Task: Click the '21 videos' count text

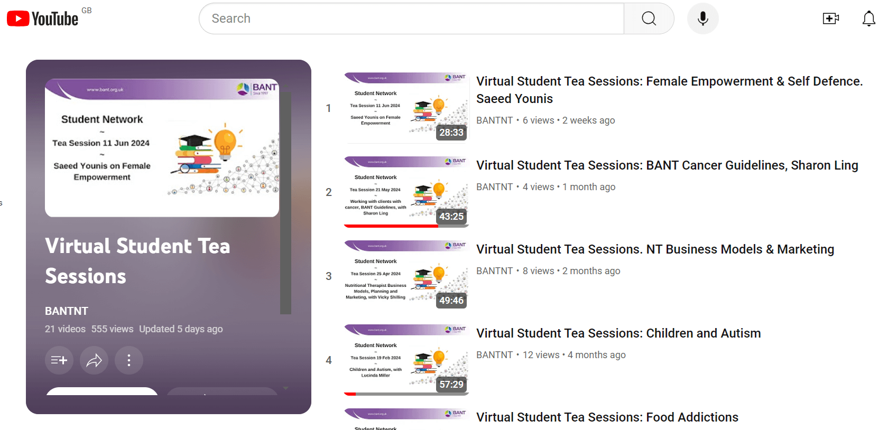Action: (65, 329)
